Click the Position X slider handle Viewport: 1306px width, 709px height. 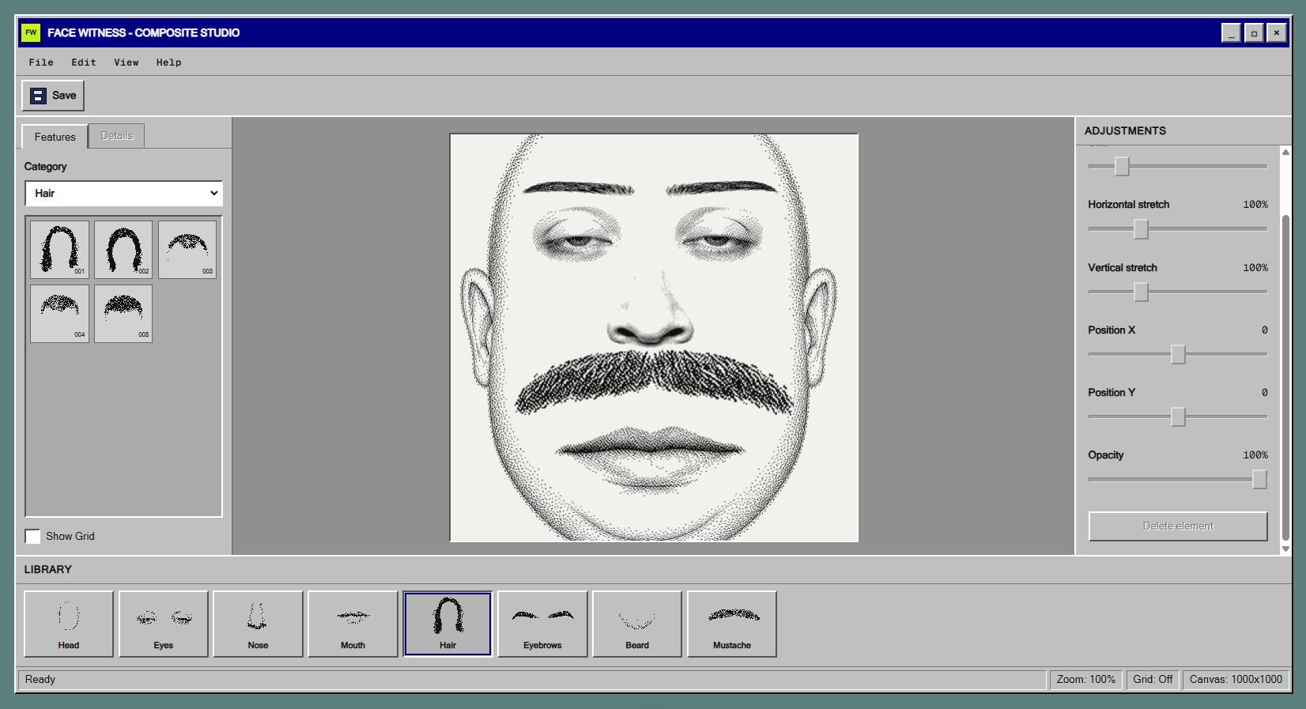(1178, 354)
